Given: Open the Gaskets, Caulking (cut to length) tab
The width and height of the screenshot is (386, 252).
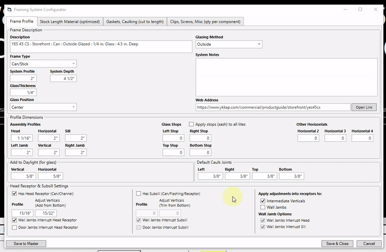Looking at the screenshot, I should (135, 22).
